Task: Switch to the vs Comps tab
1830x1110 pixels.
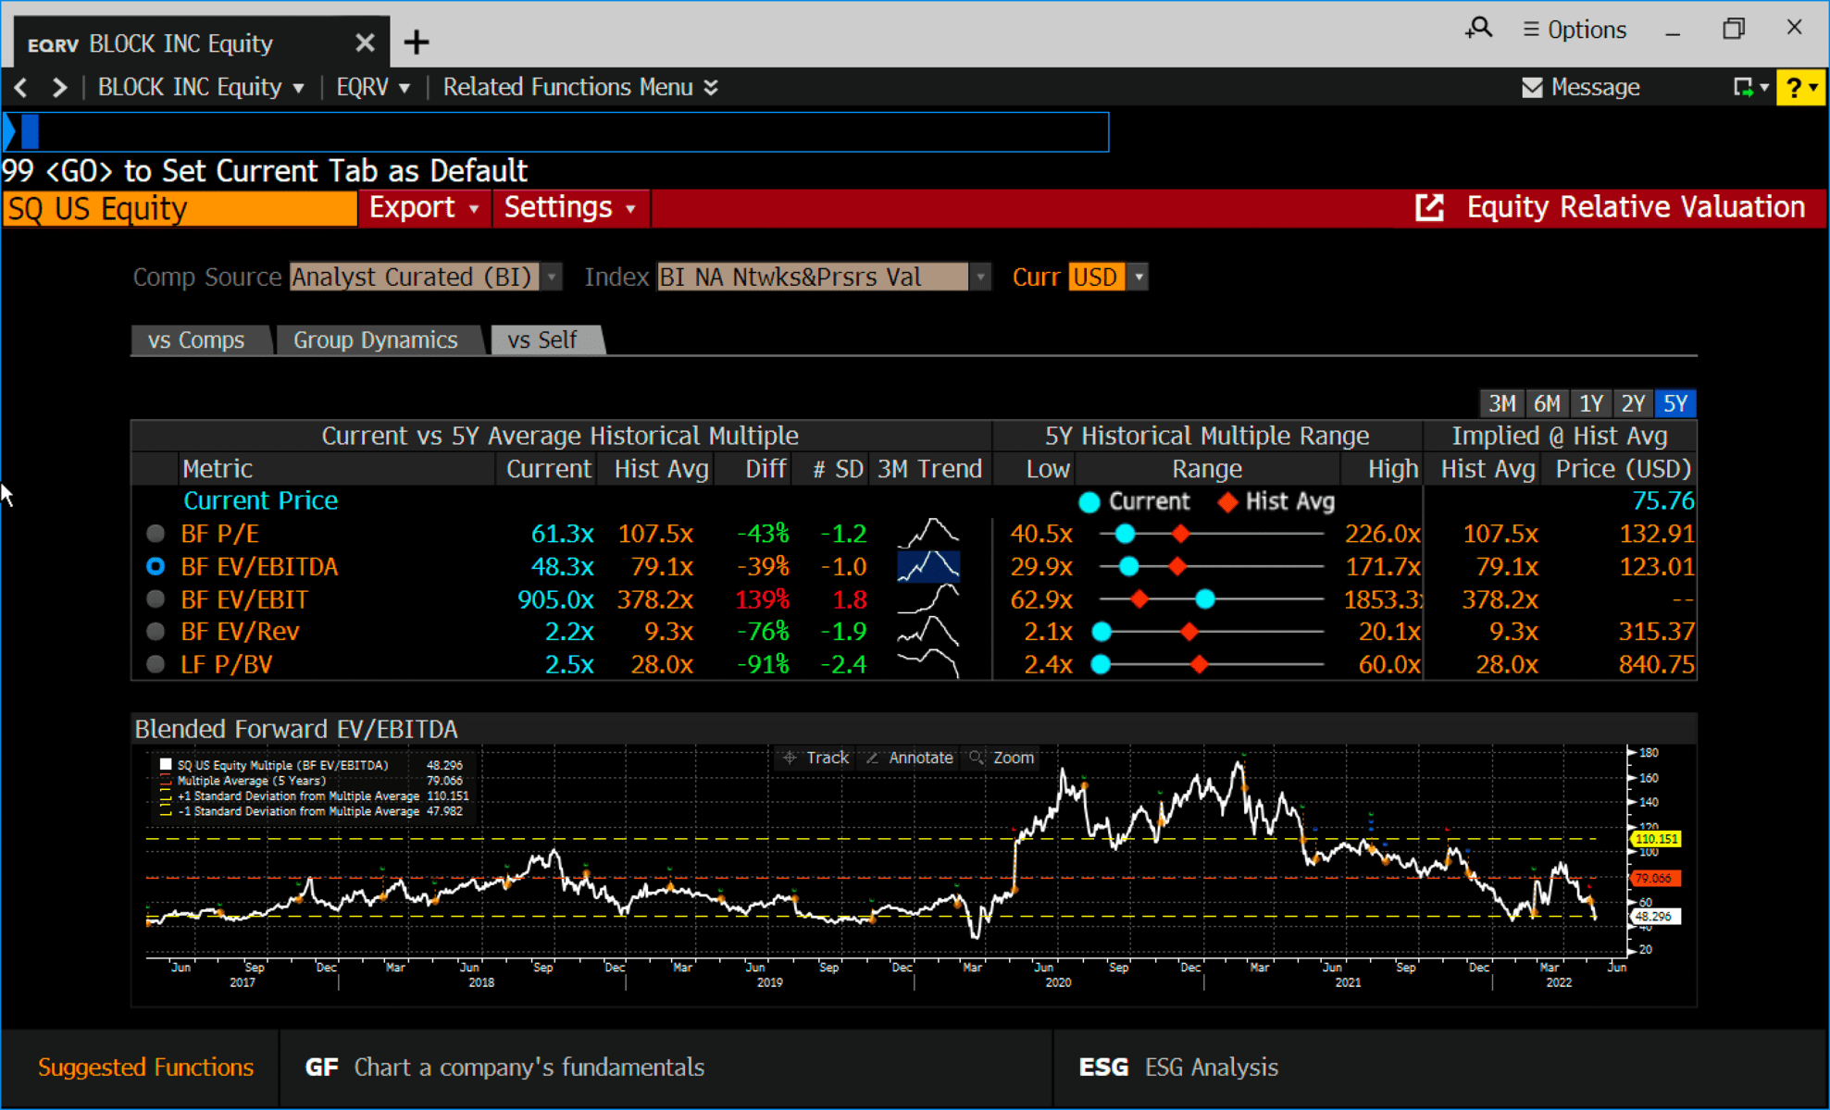Action: [196, 340]
